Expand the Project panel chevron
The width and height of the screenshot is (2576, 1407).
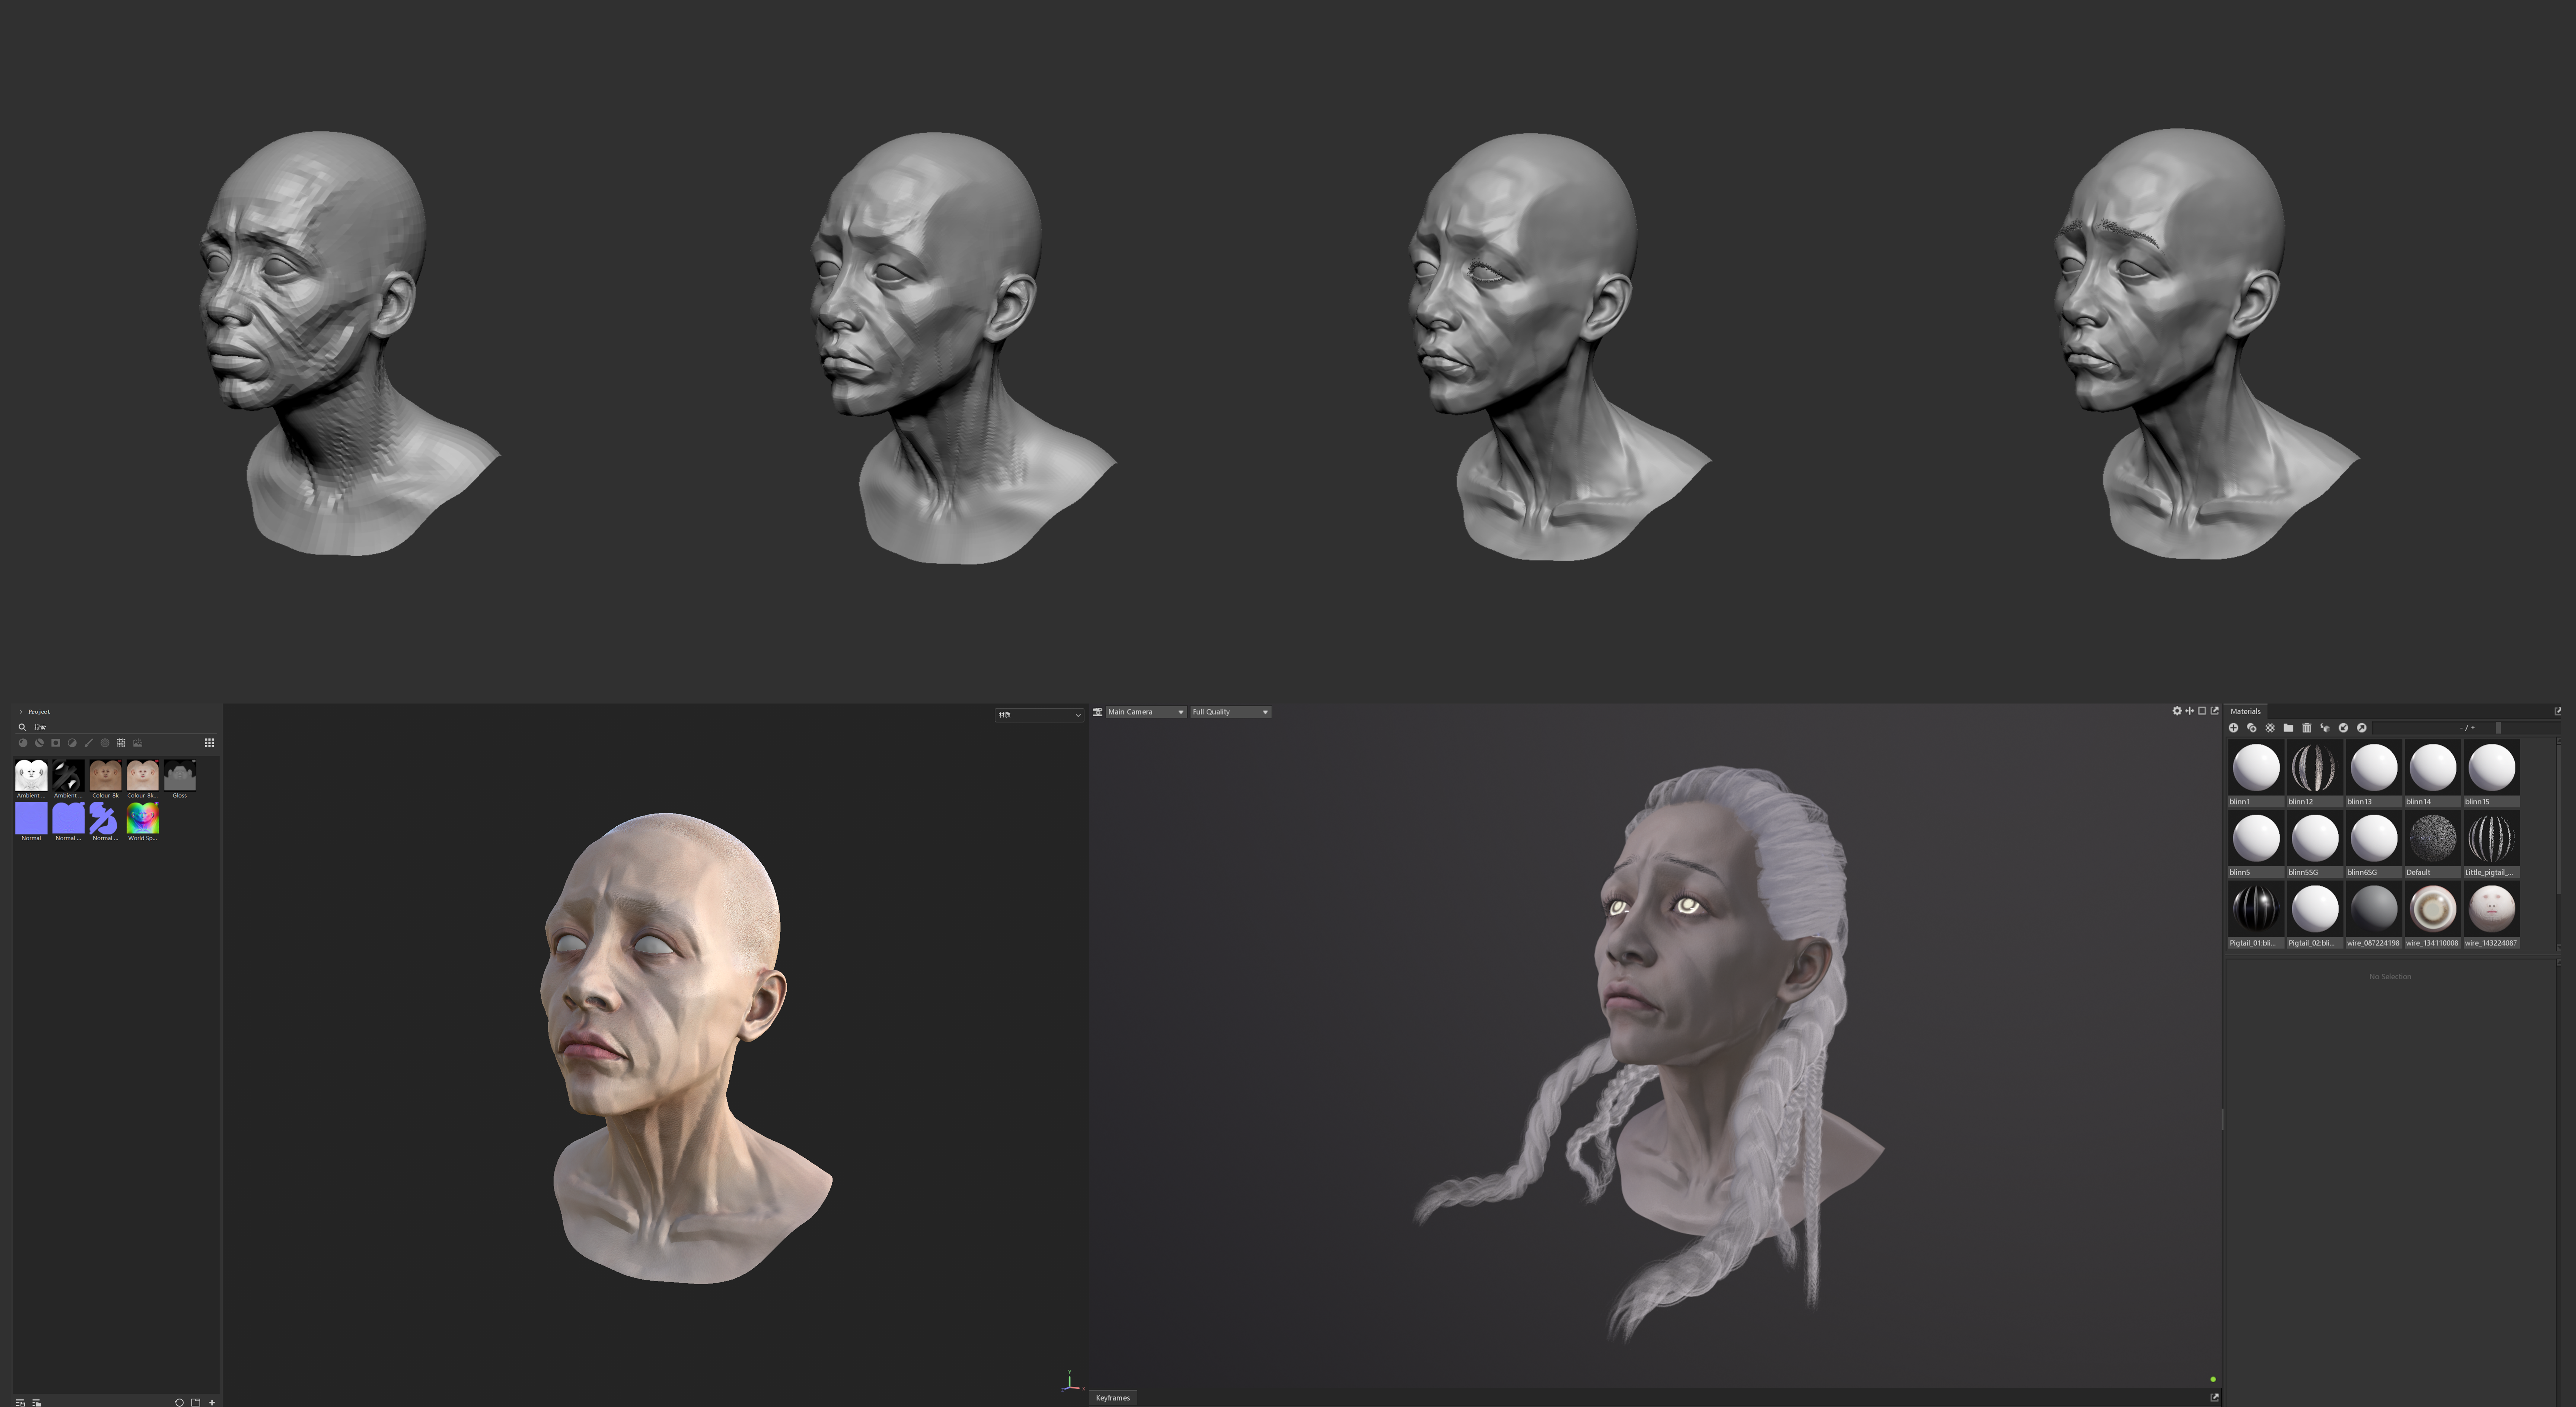[21, 712]
